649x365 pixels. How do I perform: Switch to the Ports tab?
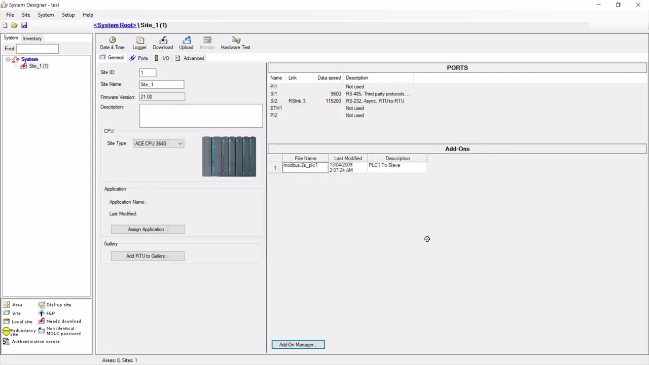(139, 58)
